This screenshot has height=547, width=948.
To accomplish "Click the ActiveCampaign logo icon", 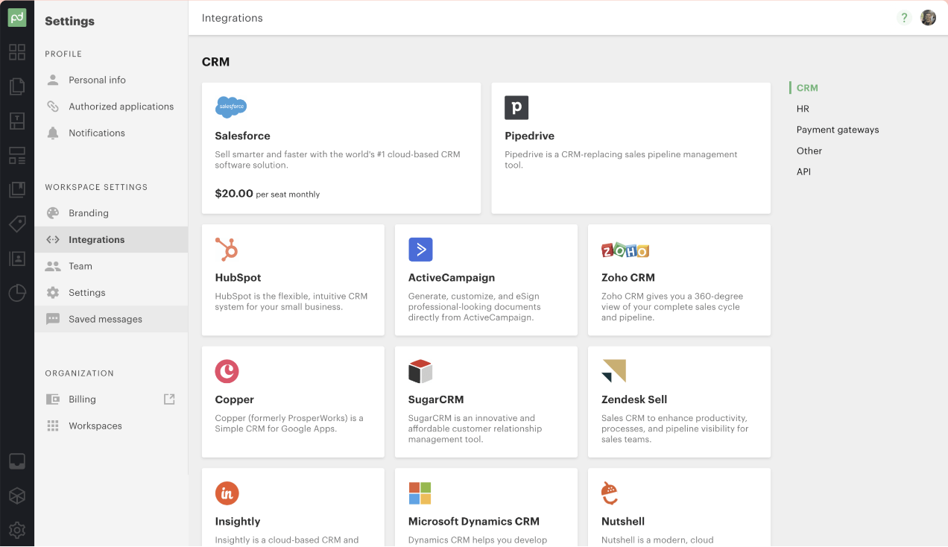I will (x=420, y=250).
